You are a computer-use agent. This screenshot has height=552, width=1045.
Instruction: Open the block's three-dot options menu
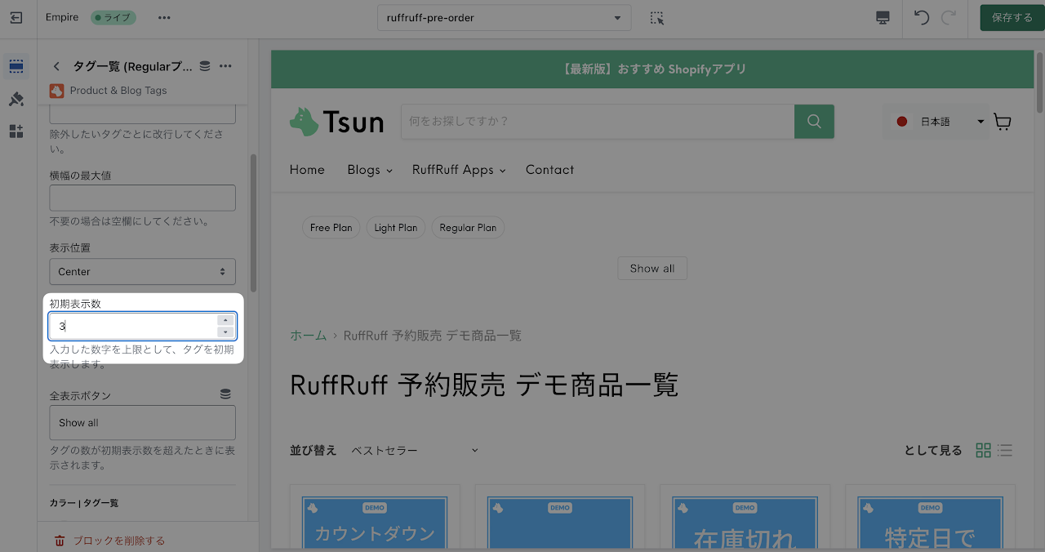226,66
